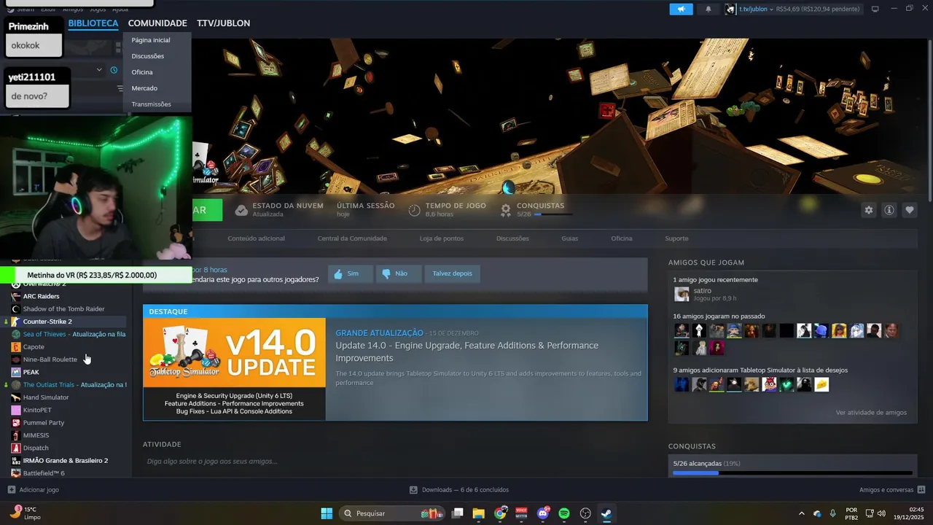Select Transmissões from Comunidade menu
Viewport: 933px width, 525px height.
coord(151,104)
